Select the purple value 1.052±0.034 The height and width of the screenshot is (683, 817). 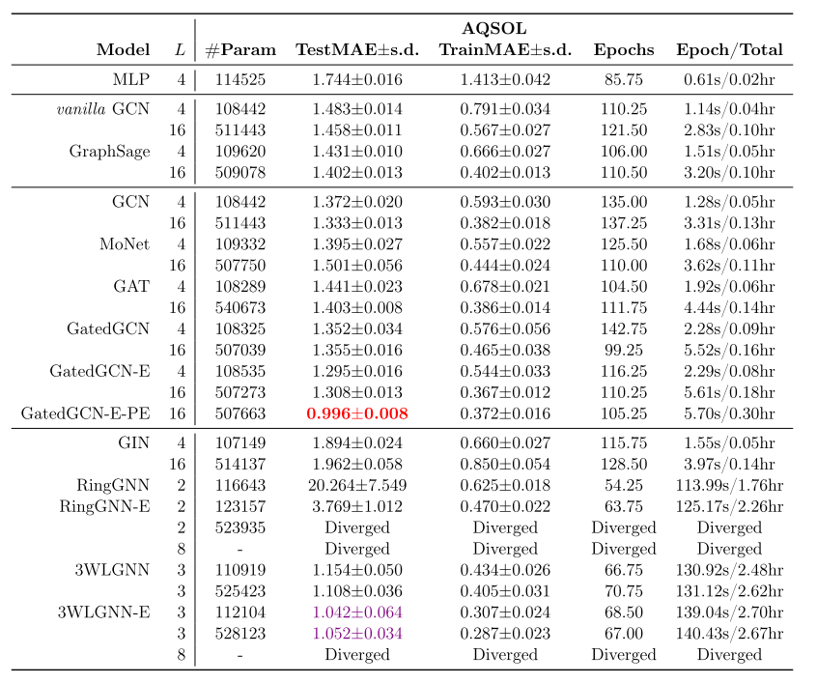coord(358,633)
